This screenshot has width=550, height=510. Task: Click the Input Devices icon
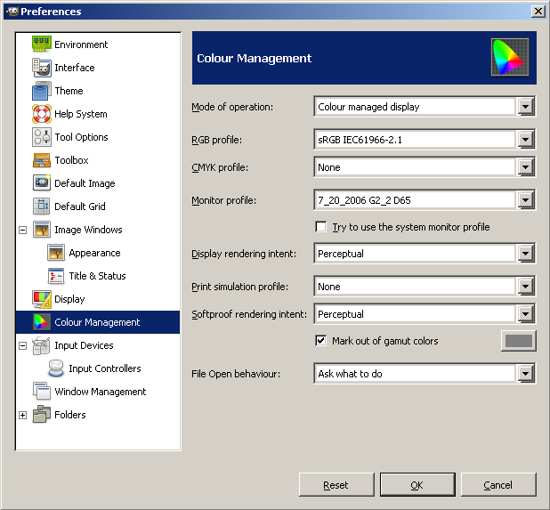[42, 345]
